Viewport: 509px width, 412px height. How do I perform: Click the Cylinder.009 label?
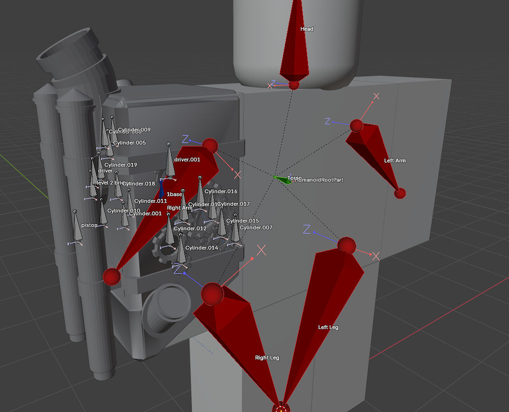coord(134,130)
